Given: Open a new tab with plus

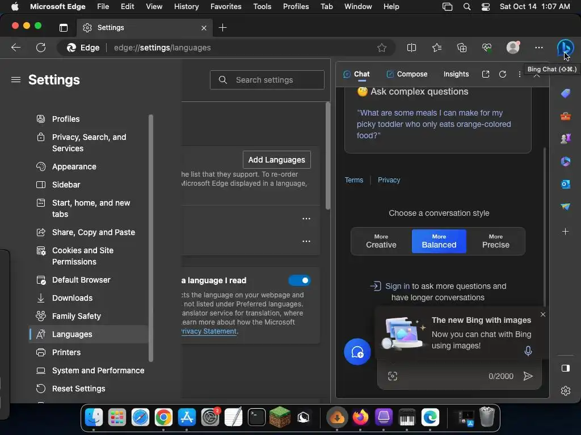Looking at the screenshot, I should (222, 28).
